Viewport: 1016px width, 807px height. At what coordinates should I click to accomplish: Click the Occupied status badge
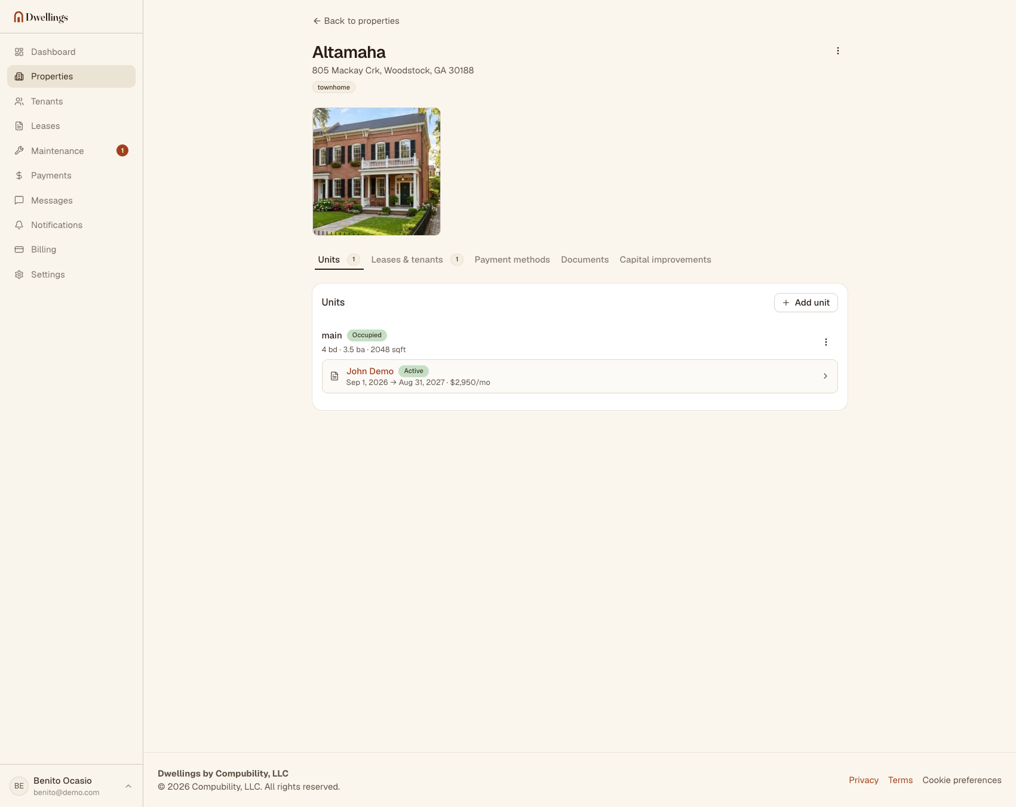(367, 335)
